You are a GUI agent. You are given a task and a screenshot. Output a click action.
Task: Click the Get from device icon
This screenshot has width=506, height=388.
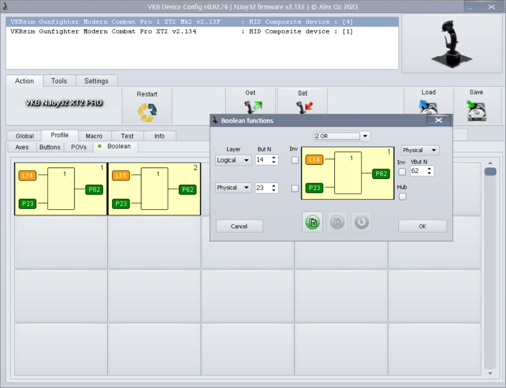pyautogui.click(x=253, y=106)
